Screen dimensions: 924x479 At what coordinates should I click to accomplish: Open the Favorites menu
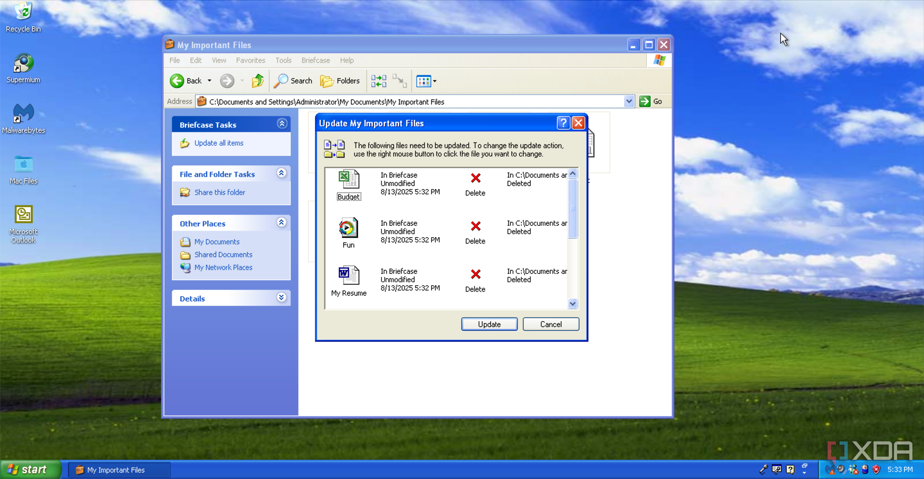click(250, 60)
